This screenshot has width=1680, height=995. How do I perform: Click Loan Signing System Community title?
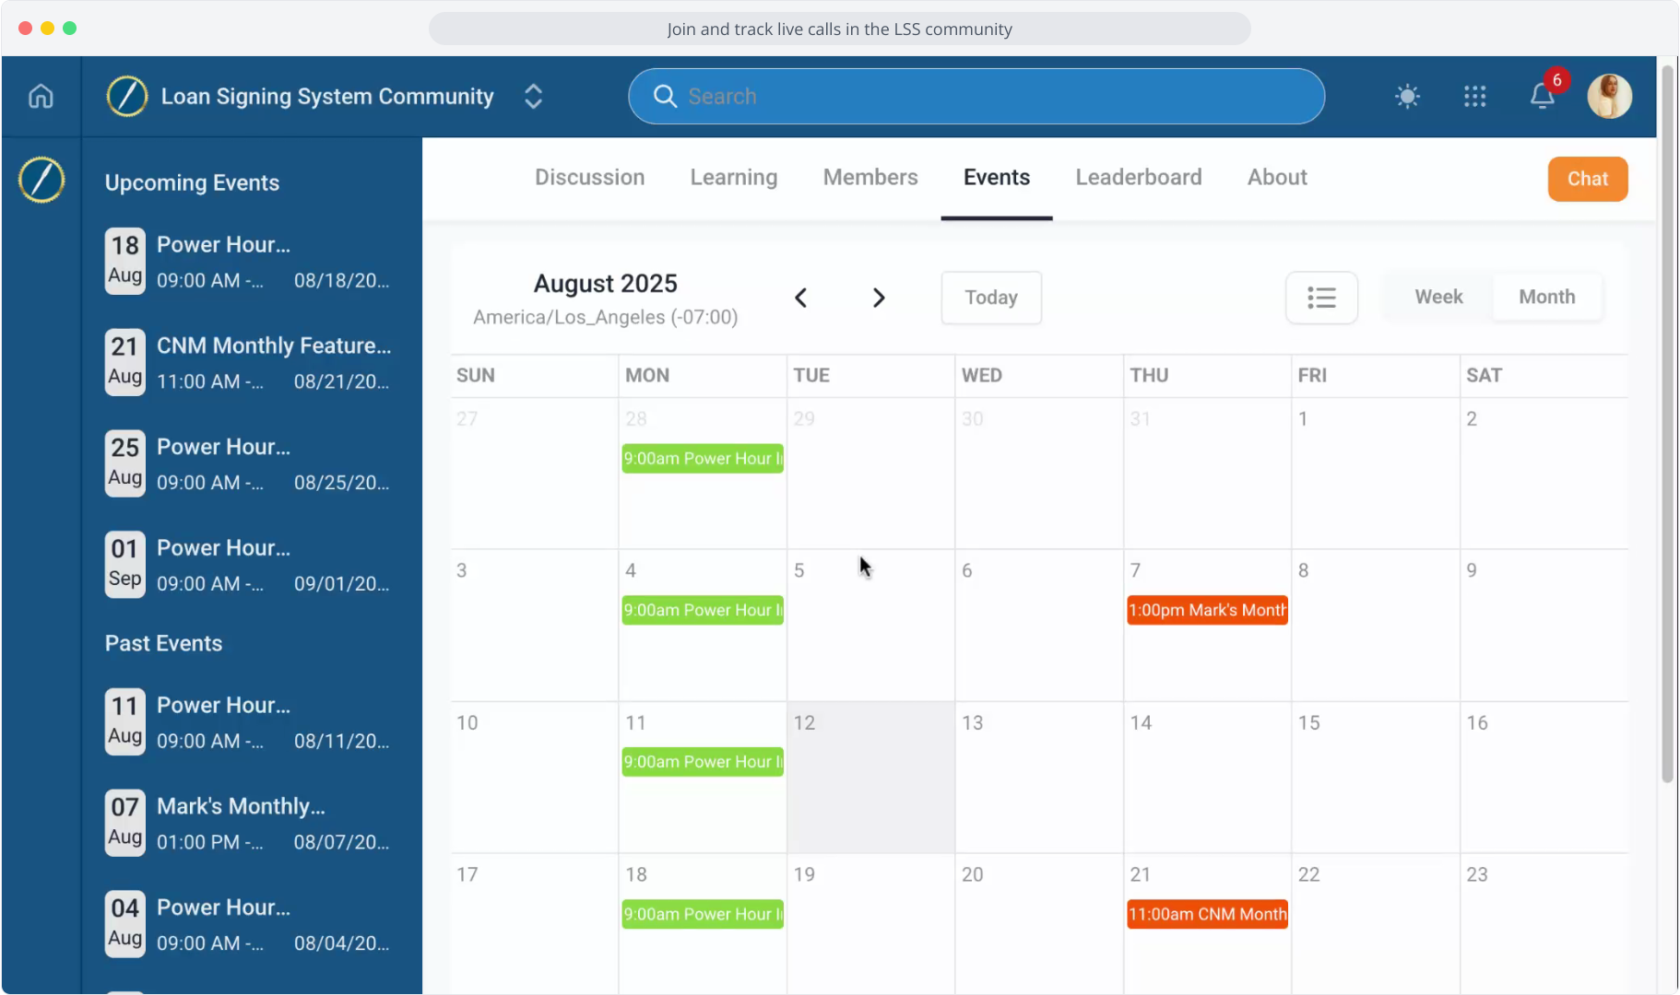pyautogui.click(x=327, y=96)
